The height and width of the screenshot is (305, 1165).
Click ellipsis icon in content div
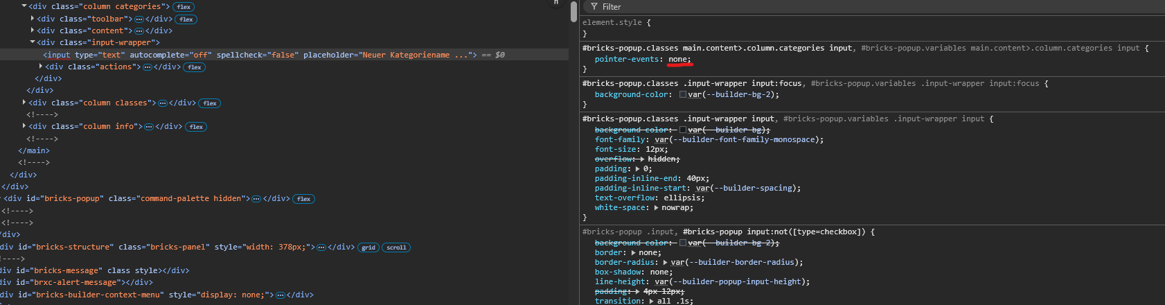coord(139,31)
